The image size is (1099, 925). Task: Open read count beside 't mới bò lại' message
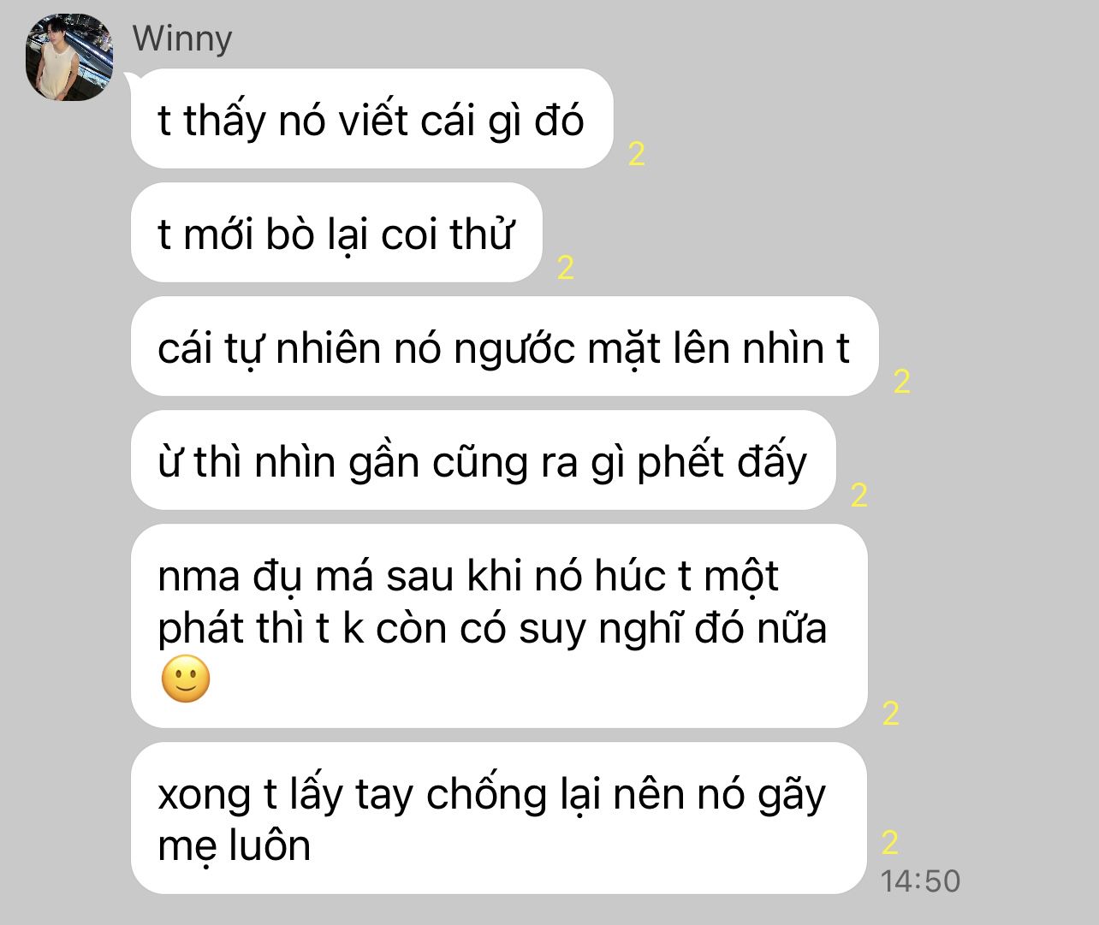[x=565, y=268]
